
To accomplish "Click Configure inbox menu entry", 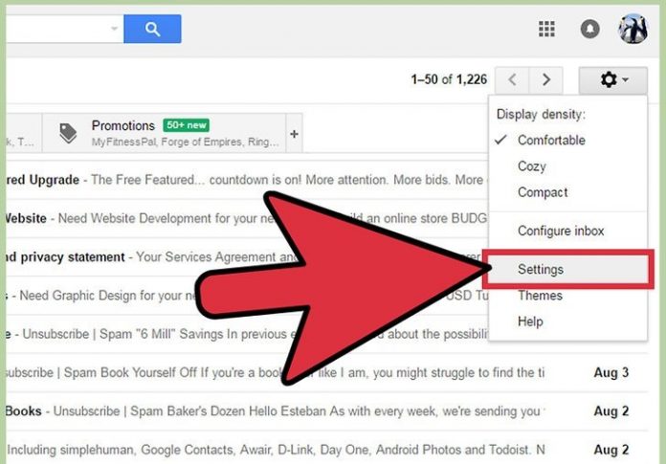I will click(561, 231).
